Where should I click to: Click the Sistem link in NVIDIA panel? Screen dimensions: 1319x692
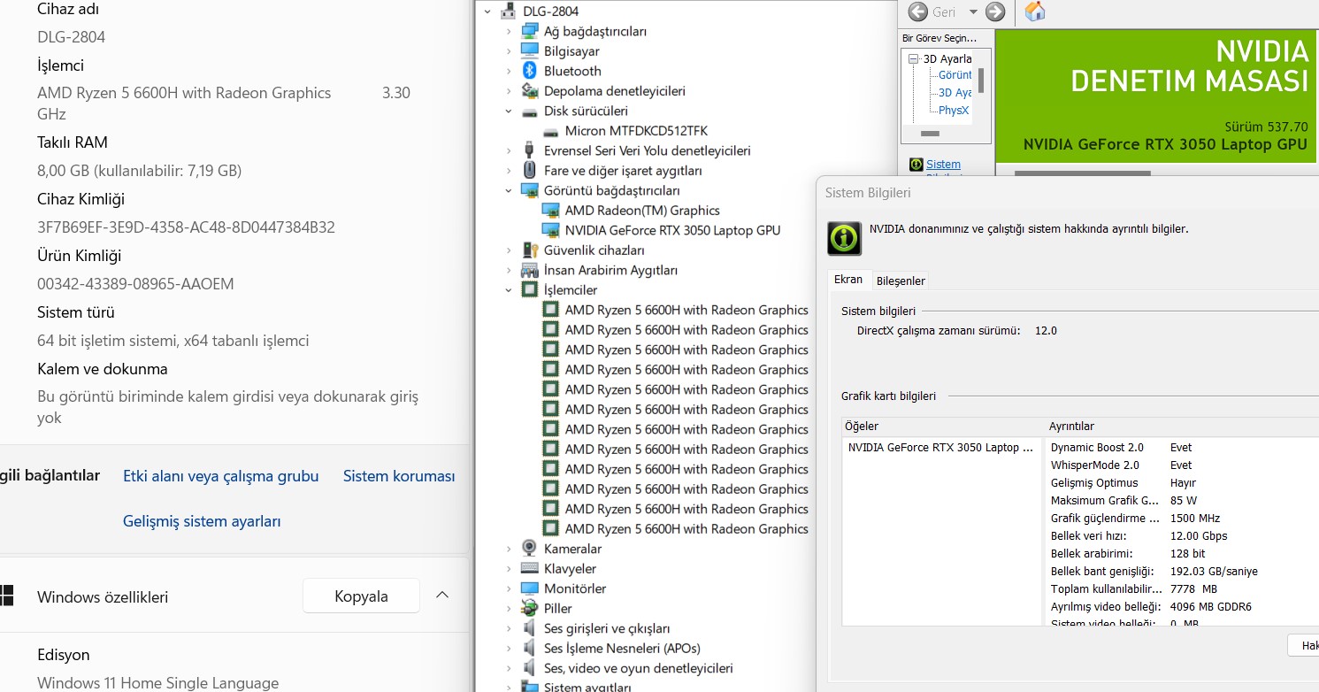[x=943, y=165]
